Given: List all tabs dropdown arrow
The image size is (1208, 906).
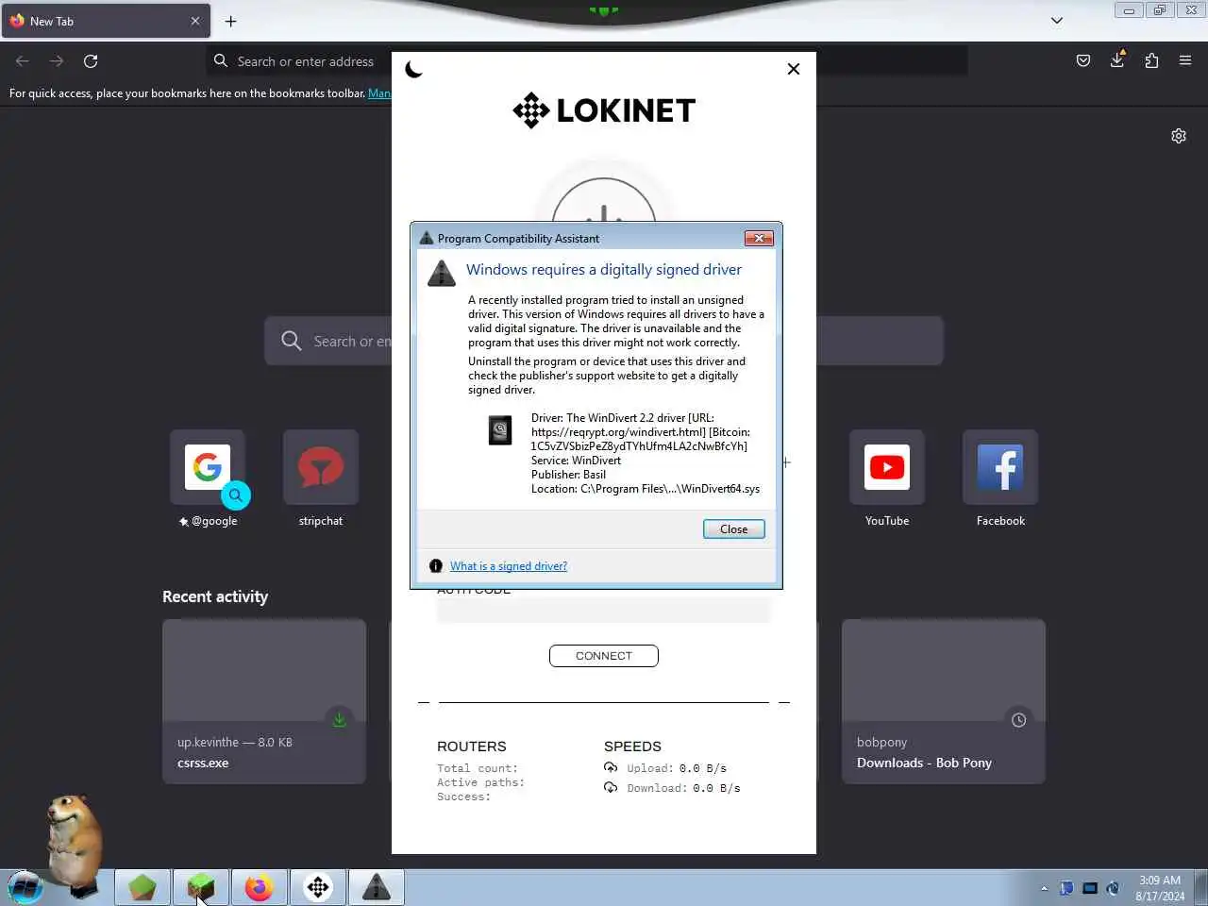Looking at the screenshot, I should point(1057,21).
